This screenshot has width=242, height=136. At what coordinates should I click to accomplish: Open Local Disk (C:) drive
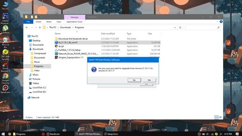pos(39,87)
